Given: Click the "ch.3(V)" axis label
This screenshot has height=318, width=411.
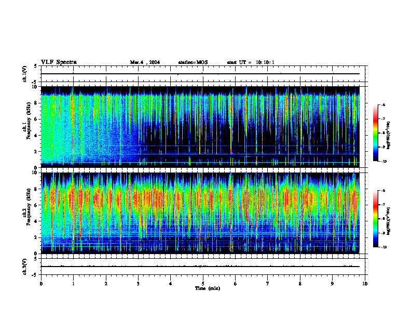Looking at the screenshot, I should point(25,267).
